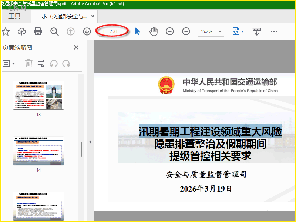This screenshot has height=222, width=296.
Task: Click the 中华人民共和国交通运输部 heading
Action: (230, 82)
